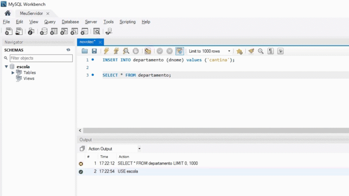Viewport: 349px width, 196px height.
Task: Search table data toolbar icon
Action: pyautogui.click(x=97, y=31)
